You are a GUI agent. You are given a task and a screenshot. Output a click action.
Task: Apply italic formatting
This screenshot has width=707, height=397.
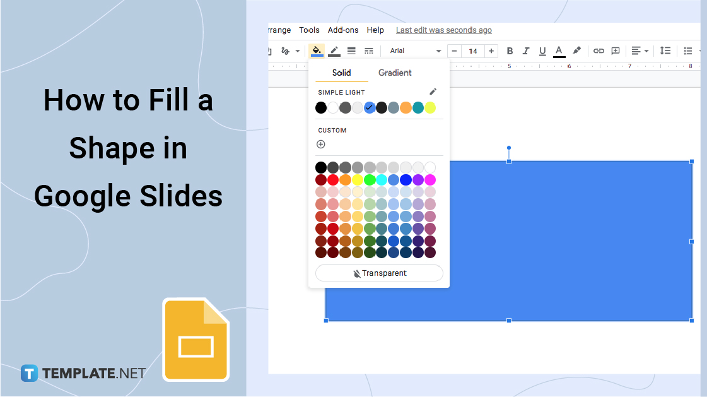526,50
